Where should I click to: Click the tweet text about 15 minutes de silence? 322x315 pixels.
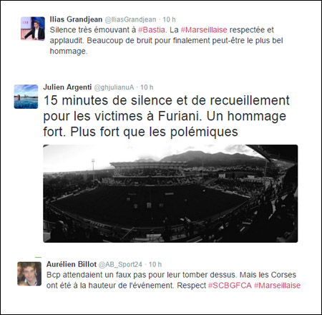pyautogui.click(x=166, y=116)
